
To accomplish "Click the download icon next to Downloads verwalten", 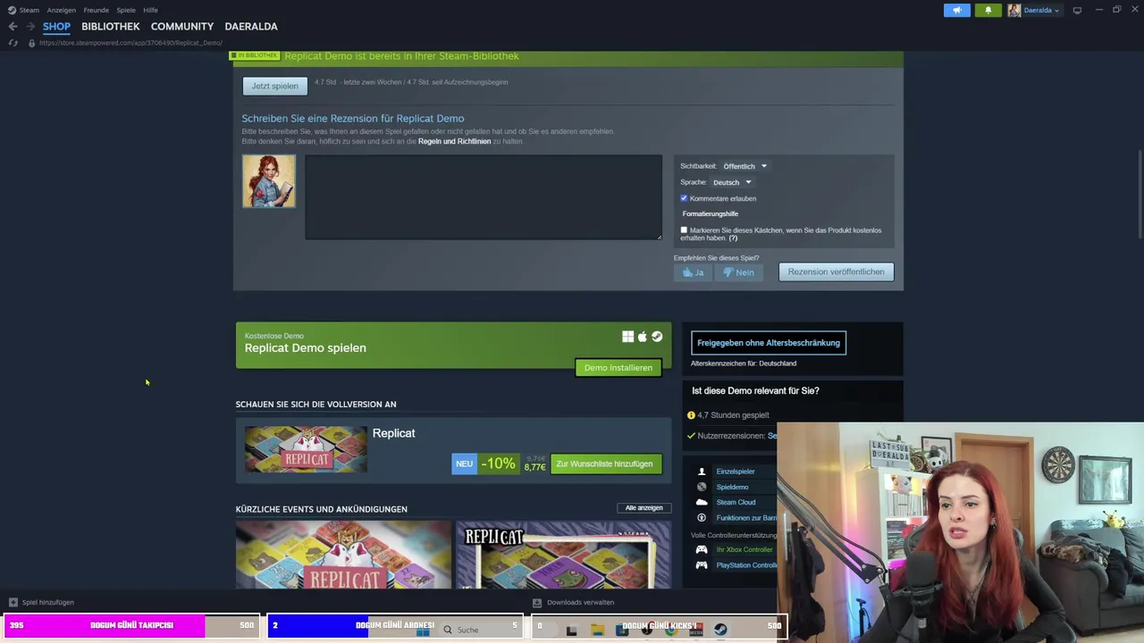I will click(x=536, y=602).
